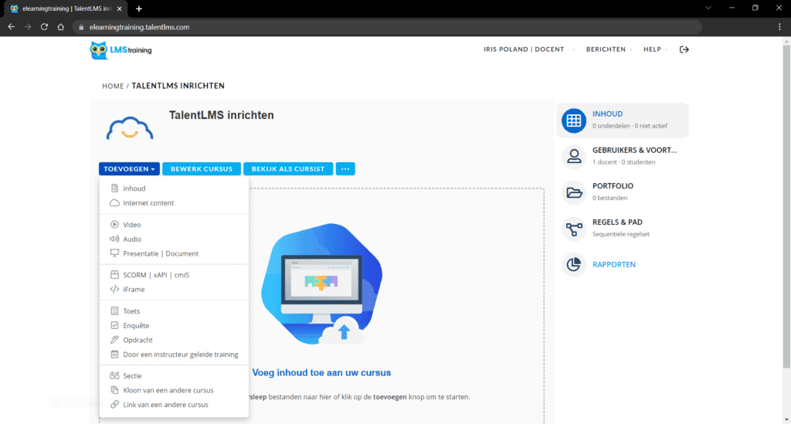This screenshot has width=791, height=424.
Task: Expand the Iris Poland | Docent role menu
Action: (529, 49)
